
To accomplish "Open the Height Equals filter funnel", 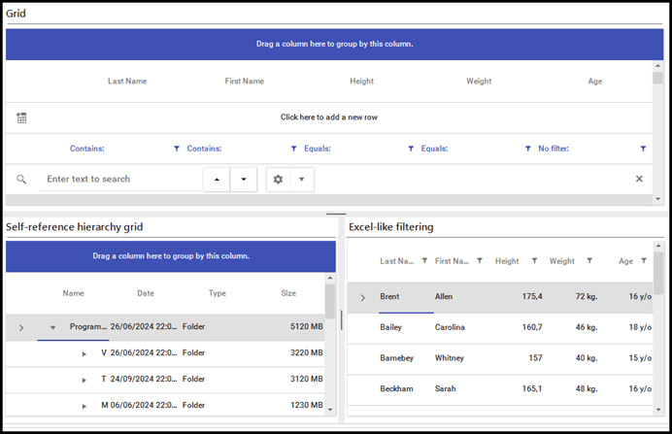I will point(411,149).
